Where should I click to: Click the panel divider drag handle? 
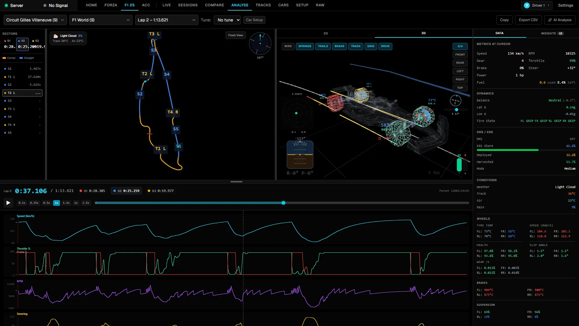[x=236, y=182]
